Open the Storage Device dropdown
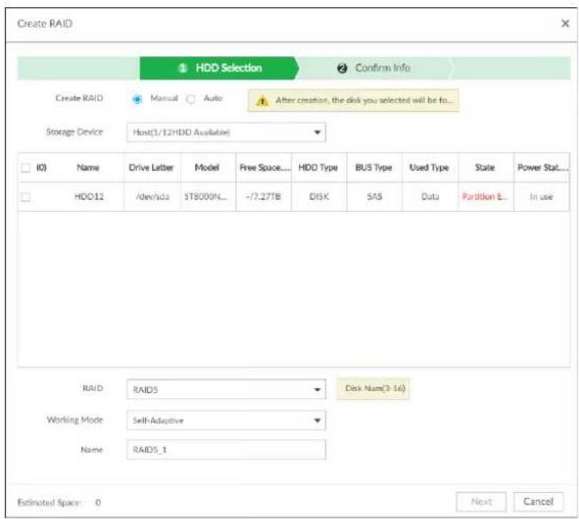The height and width of the screenshot is (519, 579). coord(226,132)
